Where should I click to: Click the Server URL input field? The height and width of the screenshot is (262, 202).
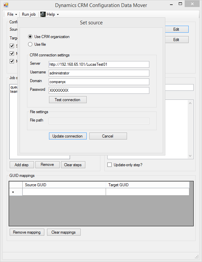(99, 64)
